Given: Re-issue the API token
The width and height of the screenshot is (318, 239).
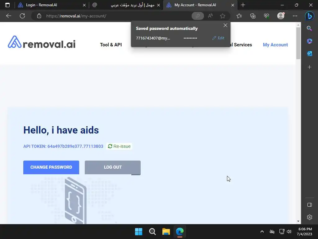Looking at the screenshot, I should click(119, 146).
